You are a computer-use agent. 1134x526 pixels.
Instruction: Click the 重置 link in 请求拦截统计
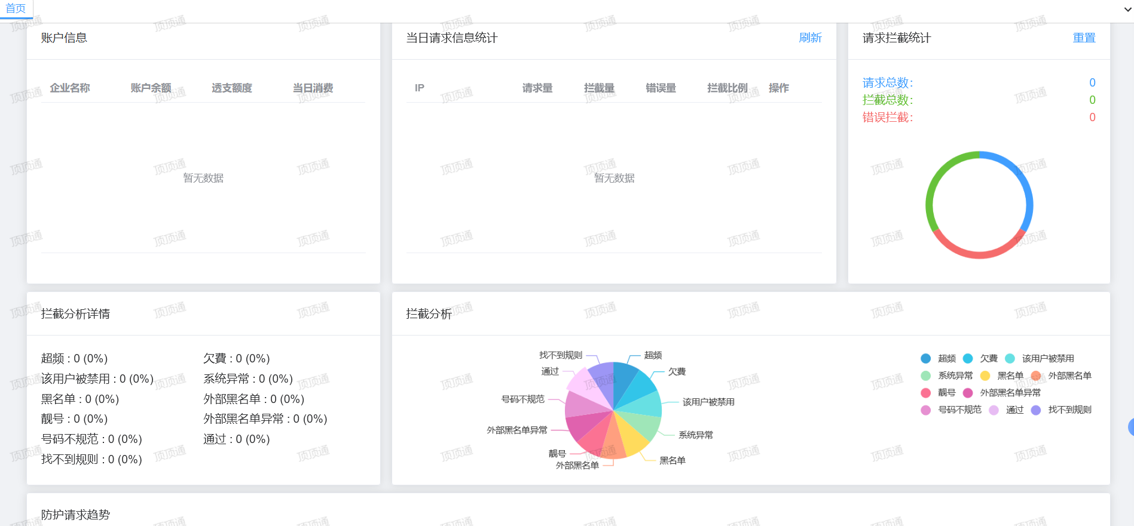1084,38
